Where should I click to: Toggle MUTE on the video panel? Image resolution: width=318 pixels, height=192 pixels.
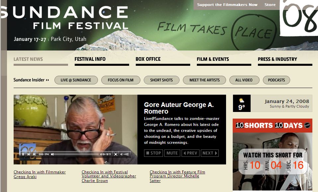pyautogui.click(x=172, y=153)
